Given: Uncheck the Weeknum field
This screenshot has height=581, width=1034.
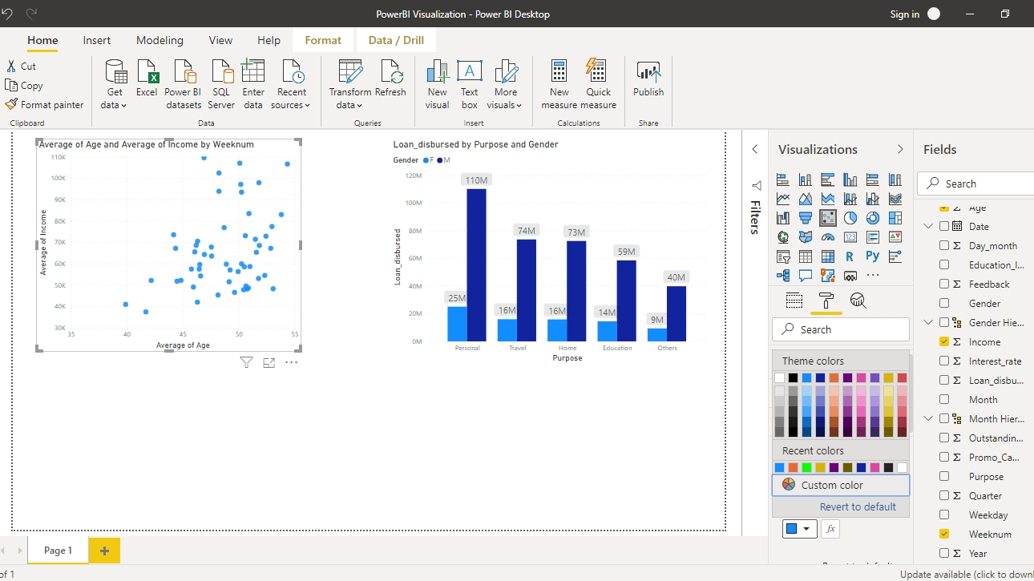Looking at the screenshot, I should [x=944, y=535].
